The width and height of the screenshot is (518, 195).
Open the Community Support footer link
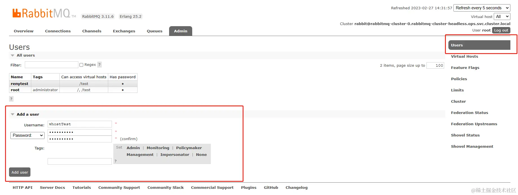(x=119, y=188)
